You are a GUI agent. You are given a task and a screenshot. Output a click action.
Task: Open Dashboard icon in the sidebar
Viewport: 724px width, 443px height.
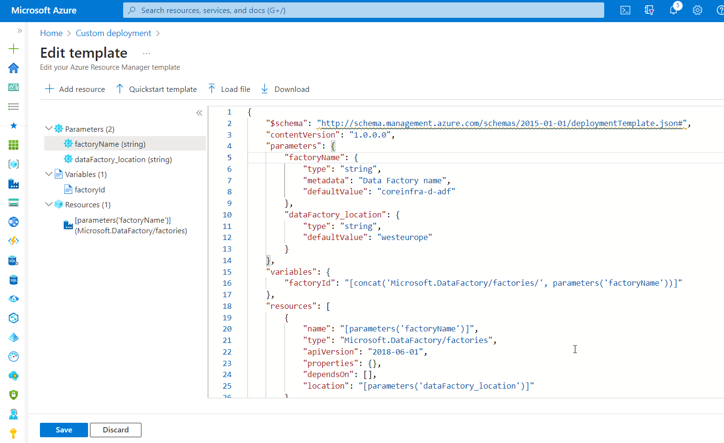(x=13, y=87)
